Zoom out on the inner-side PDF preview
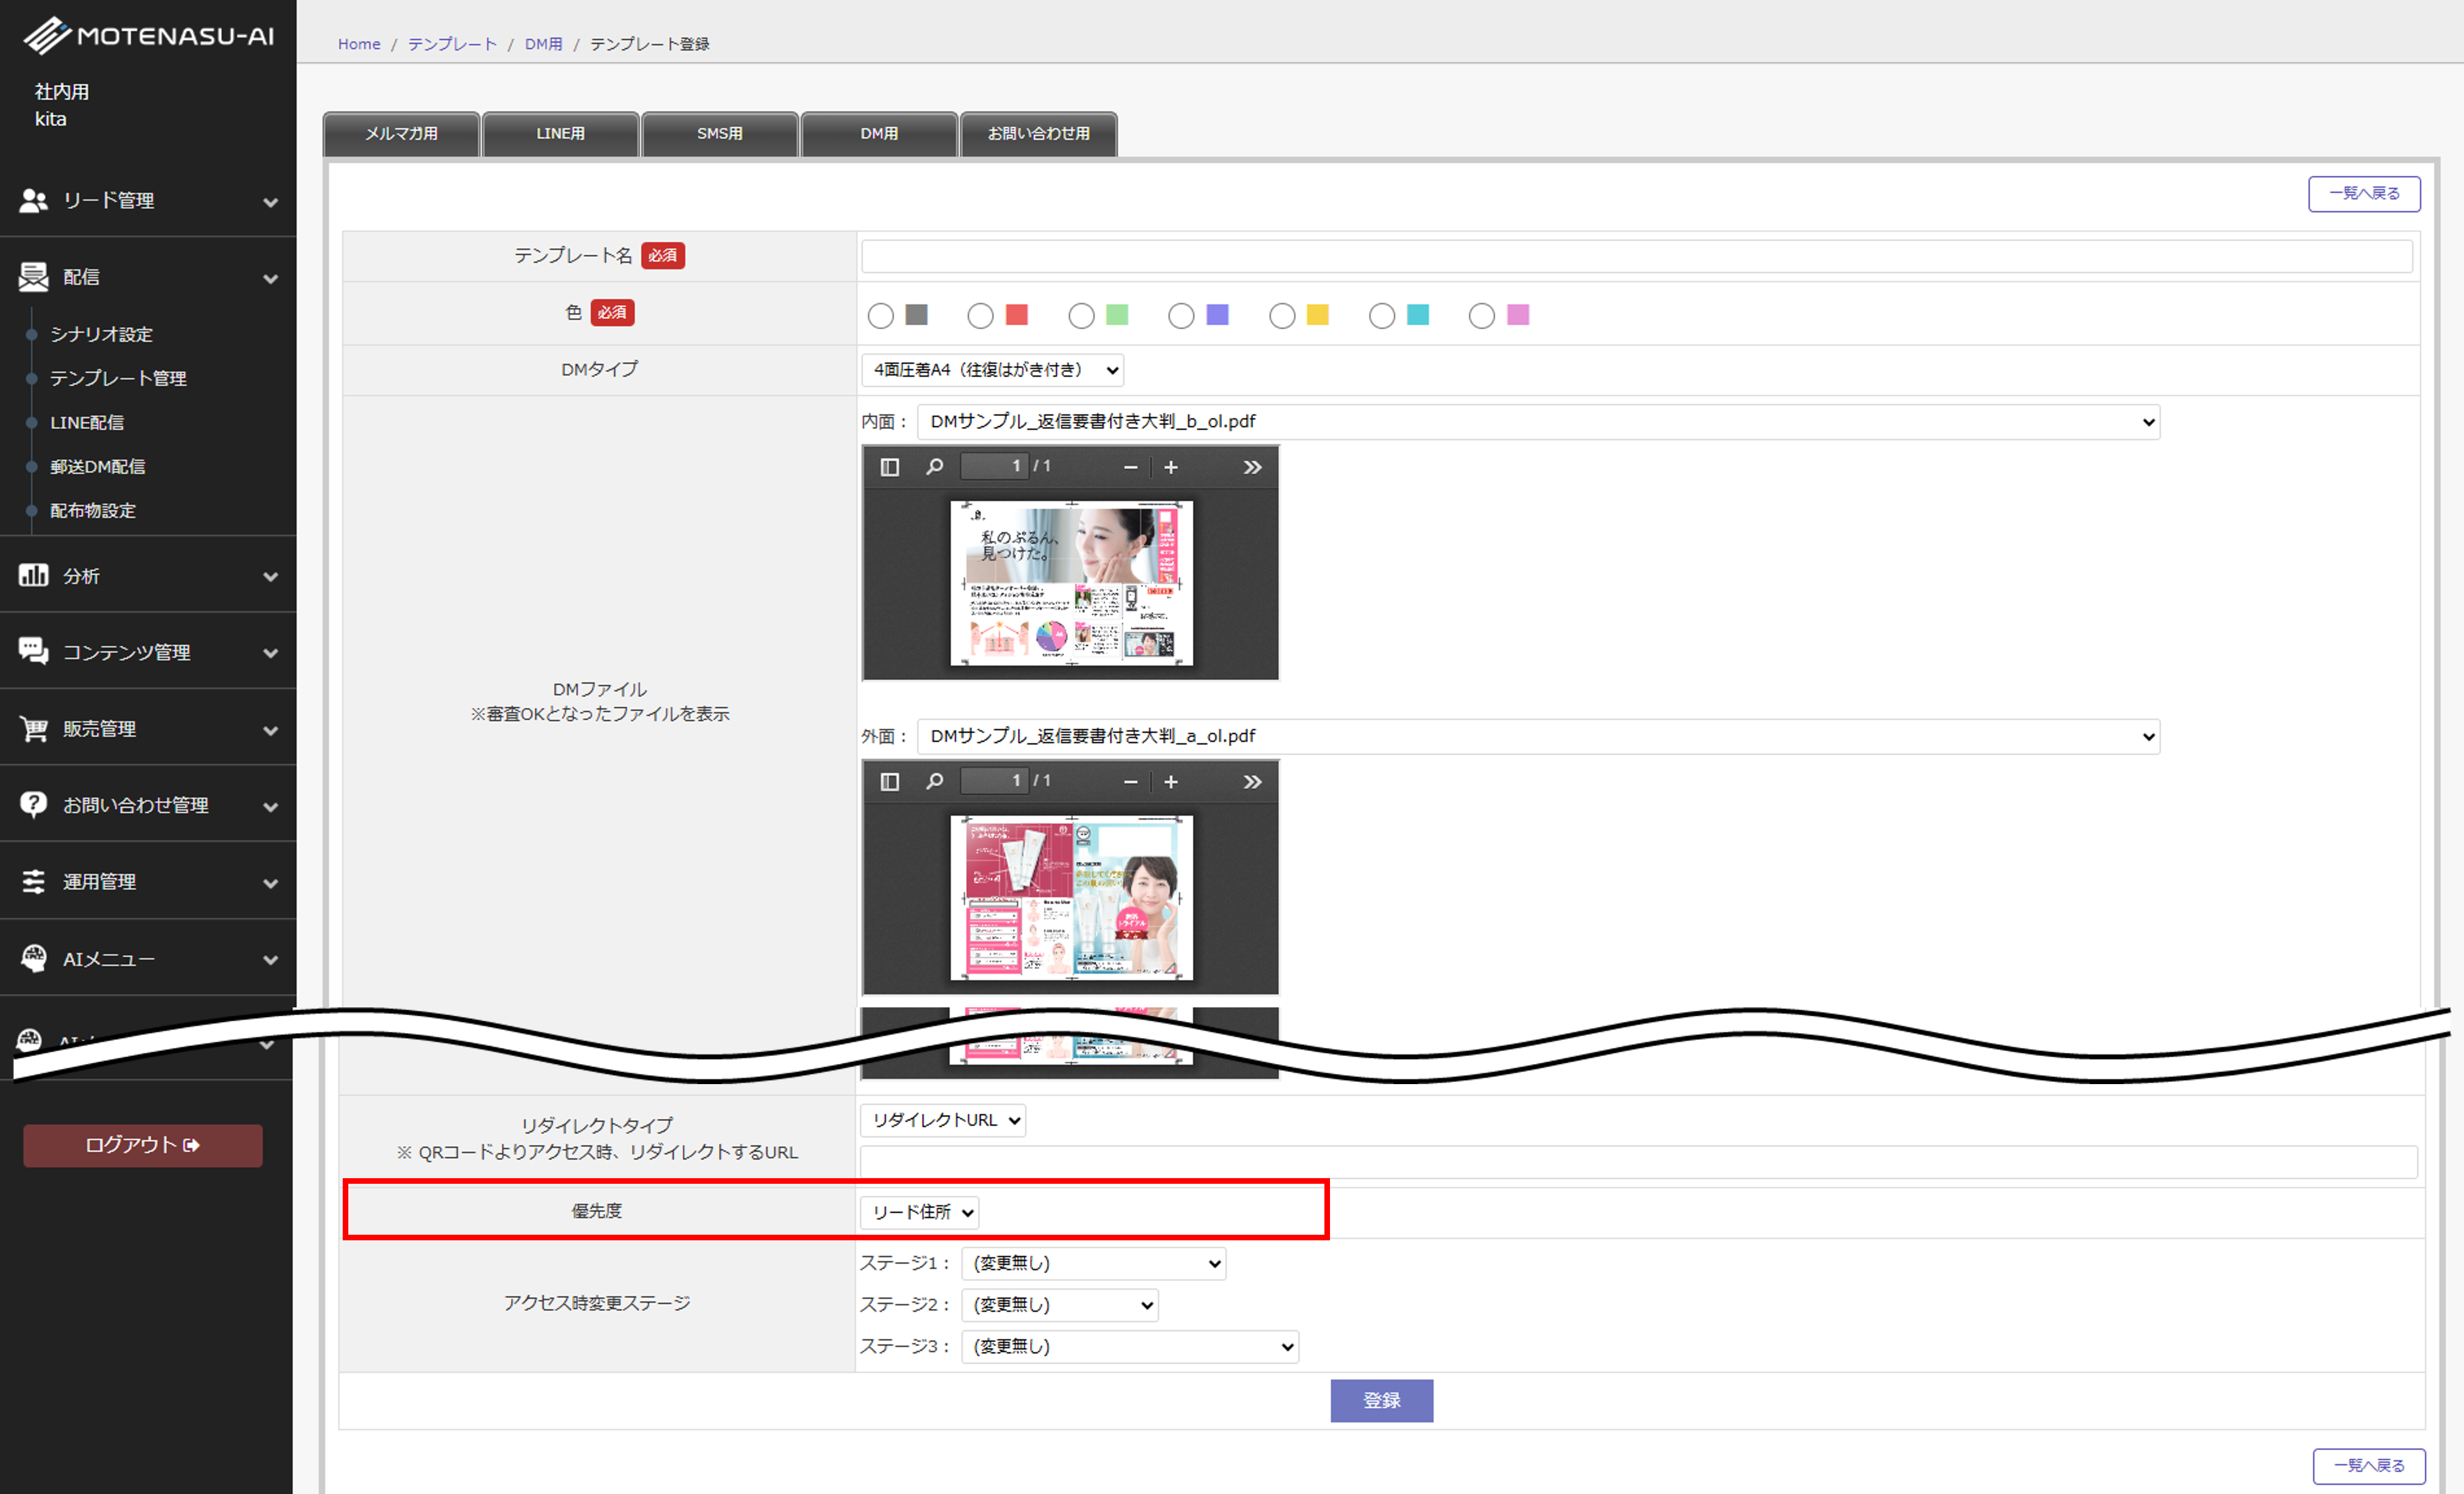Image resolution: width=2464 pixels, height=1494 pixels. click(x=1130, y=467)
